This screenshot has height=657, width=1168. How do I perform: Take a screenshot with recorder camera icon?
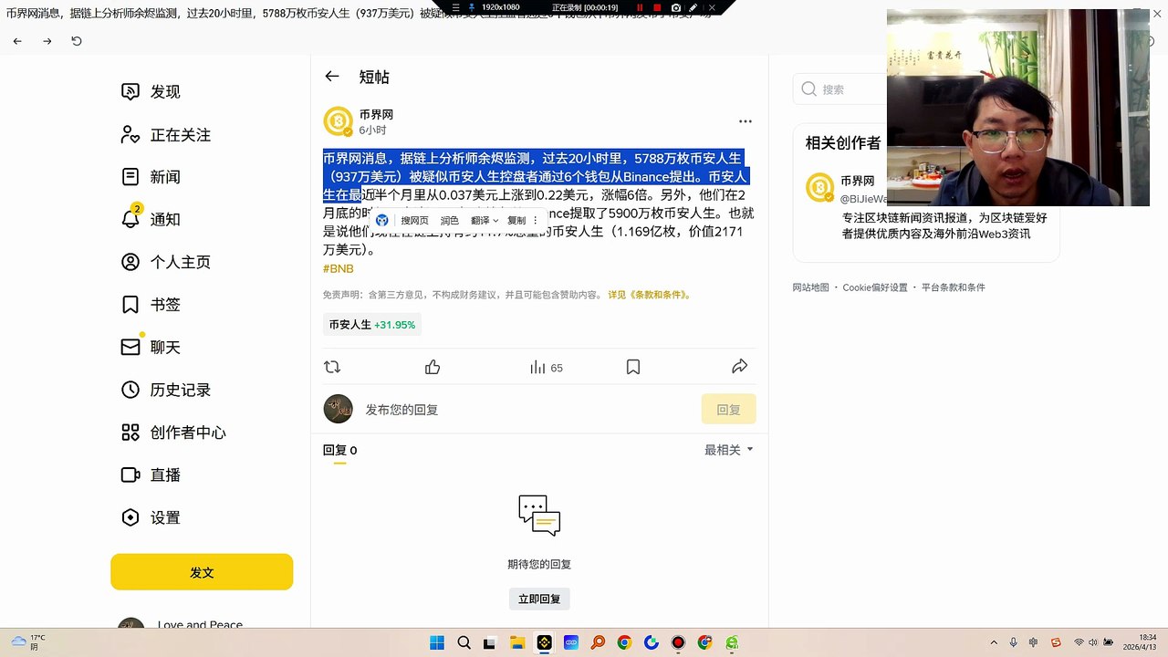pos(676,7)
